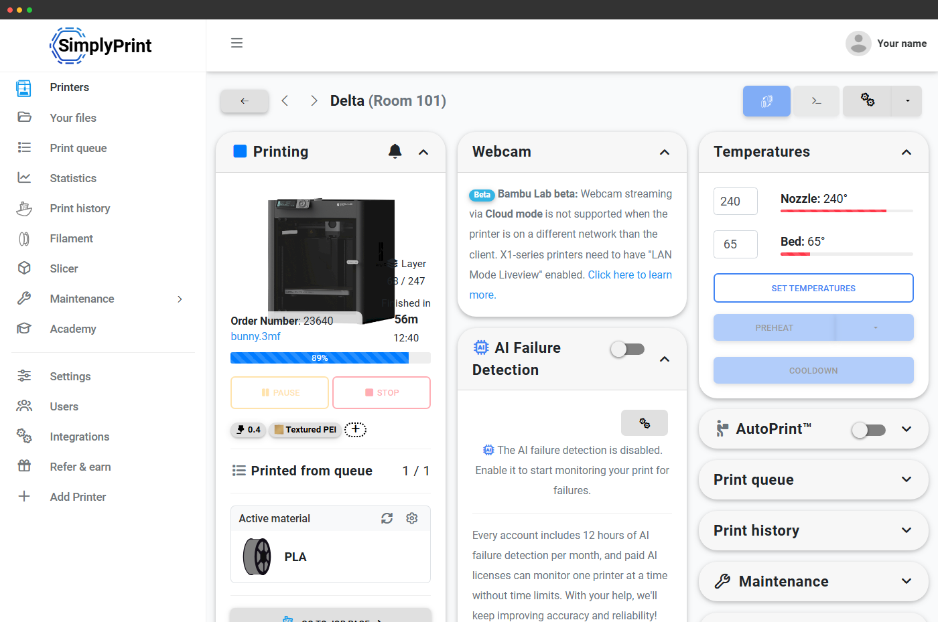Click the Add Printer plus icon

click(24, 496)
